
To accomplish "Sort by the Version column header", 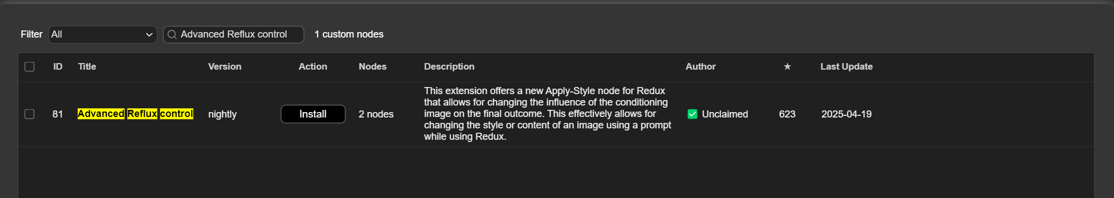I will point(225,66).
